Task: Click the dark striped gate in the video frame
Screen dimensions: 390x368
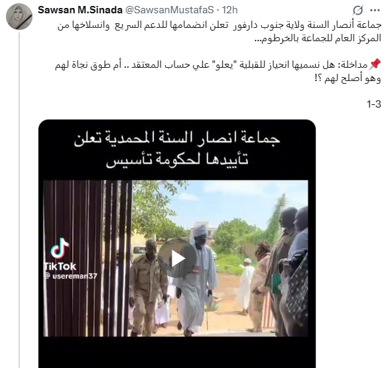Action: click(x=88, y=258)
